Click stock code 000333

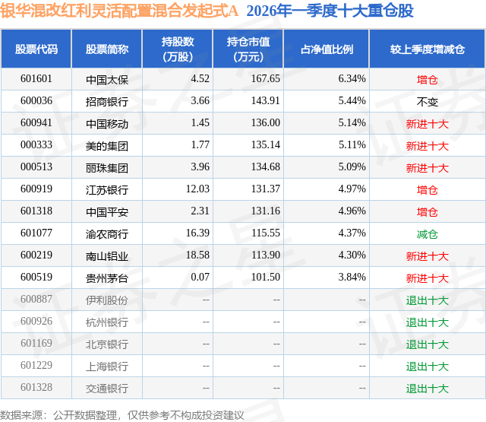point(36,145)
